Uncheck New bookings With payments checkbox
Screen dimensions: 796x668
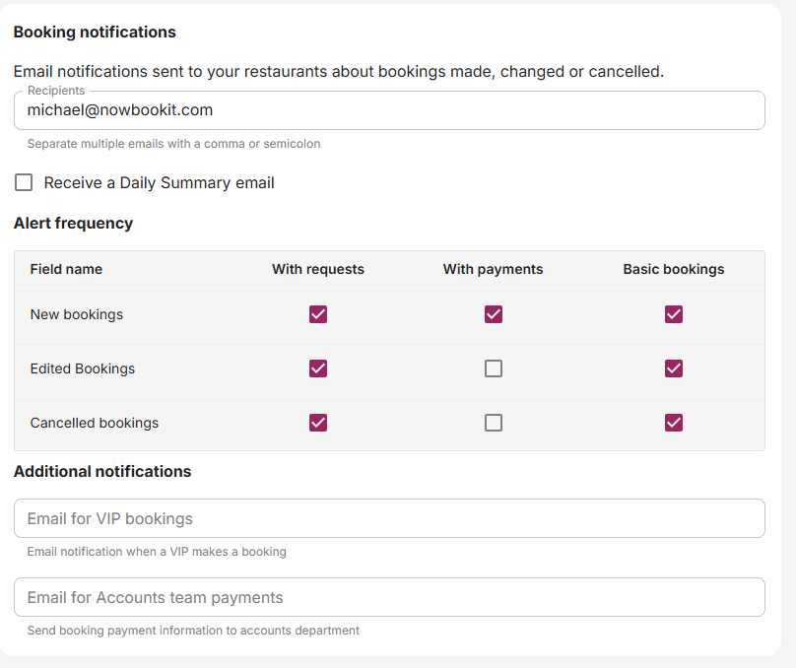pyautogui.click(x=494, y=314)
